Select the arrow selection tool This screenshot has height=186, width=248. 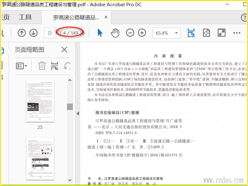point(100,33)
